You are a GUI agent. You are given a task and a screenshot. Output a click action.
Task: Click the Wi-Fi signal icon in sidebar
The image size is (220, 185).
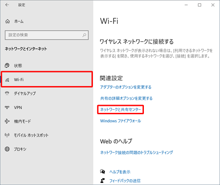click(x=7, y=80)
